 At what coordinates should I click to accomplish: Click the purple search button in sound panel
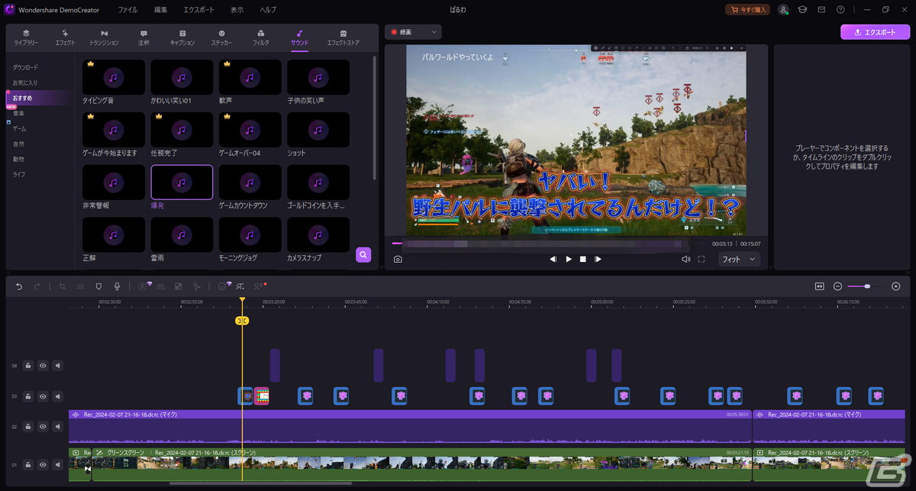[x=363, y=254]
